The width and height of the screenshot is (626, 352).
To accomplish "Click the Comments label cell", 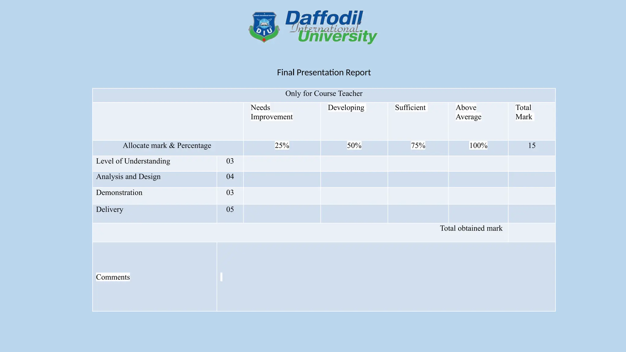I will click(155, 277).
